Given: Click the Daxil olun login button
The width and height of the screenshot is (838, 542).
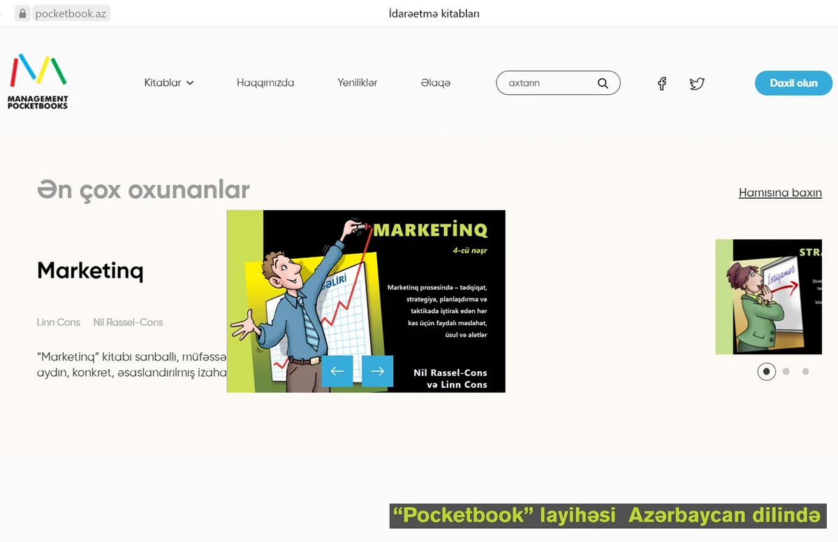Looking at the screenshot, I should click(793, 83).
